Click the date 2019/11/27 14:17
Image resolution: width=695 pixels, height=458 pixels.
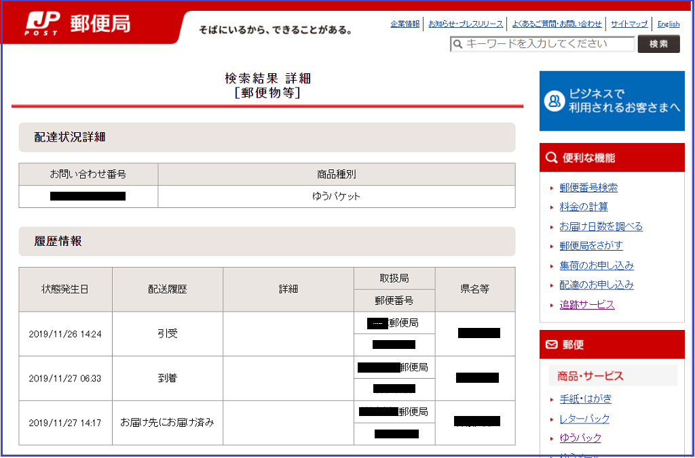click(x=65, y=423)
